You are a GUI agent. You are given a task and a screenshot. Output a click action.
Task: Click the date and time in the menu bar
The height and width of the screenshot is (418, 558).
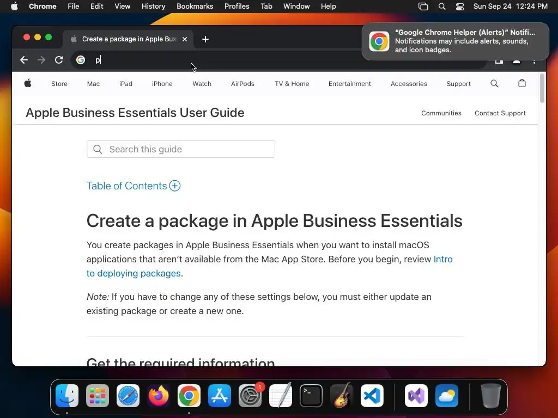(510, 6)
